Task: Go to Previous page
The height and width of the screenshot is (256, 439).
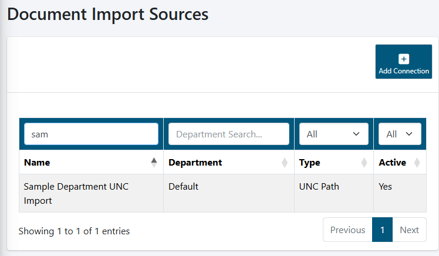Action: [x=347, y=230]
